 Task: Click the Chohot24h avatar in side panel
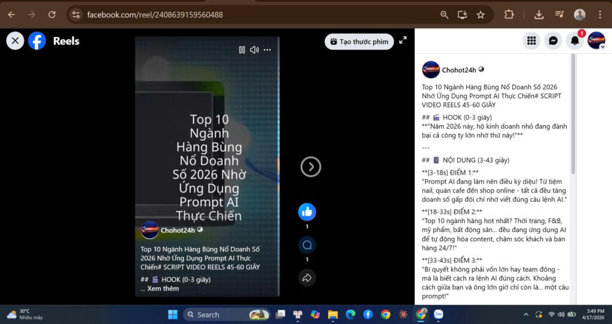pyautogui.click(x=431, y=70)
